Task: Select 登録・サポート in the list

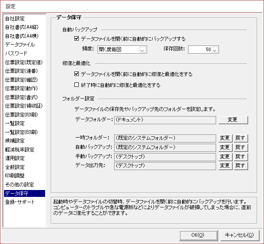Action: (19, 202)
